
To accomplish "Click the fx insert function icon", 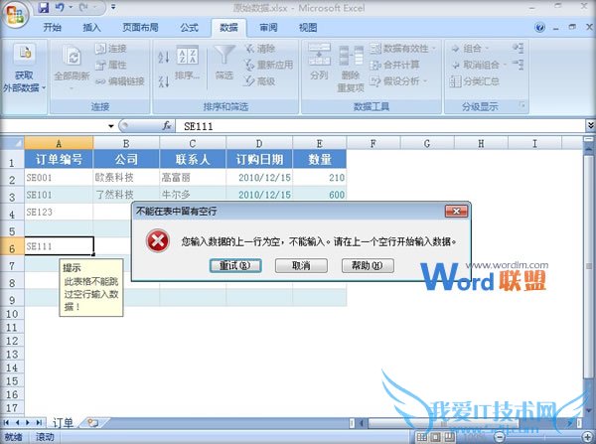I will [x=167, y=125].
